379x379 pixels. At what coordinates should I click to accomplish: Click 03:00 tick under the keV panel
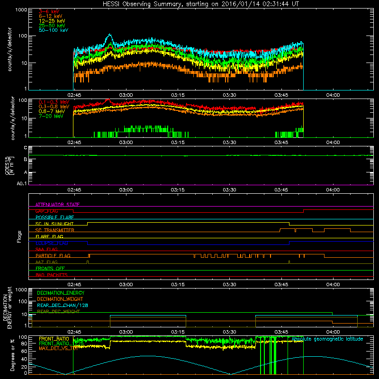[x=126, y=95]
